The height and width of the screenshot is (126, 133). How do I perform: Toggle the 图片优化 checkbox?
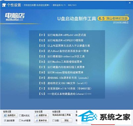pos(20,116)
